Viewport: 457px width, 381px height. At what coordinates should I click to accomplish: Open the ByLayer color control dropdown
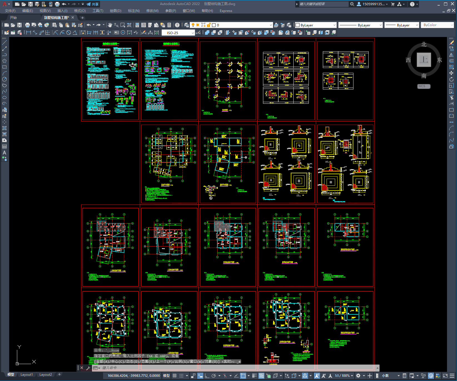click(334, 25)
